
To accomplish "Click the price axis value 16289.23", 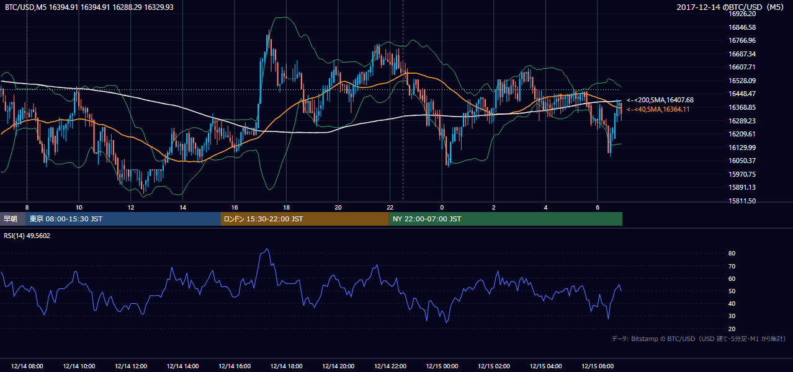I will 741,121.
